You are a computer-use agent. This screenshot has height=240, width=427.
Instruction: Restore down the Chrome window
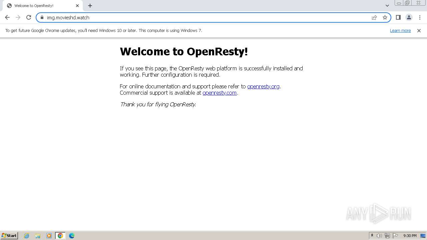pyautogui.click(x=407, y=3)
